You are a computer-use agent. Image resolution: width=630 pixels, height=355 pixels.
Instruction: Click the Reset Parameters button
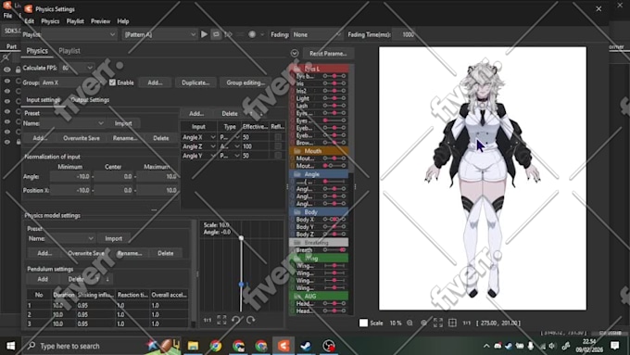pos(328,54)
